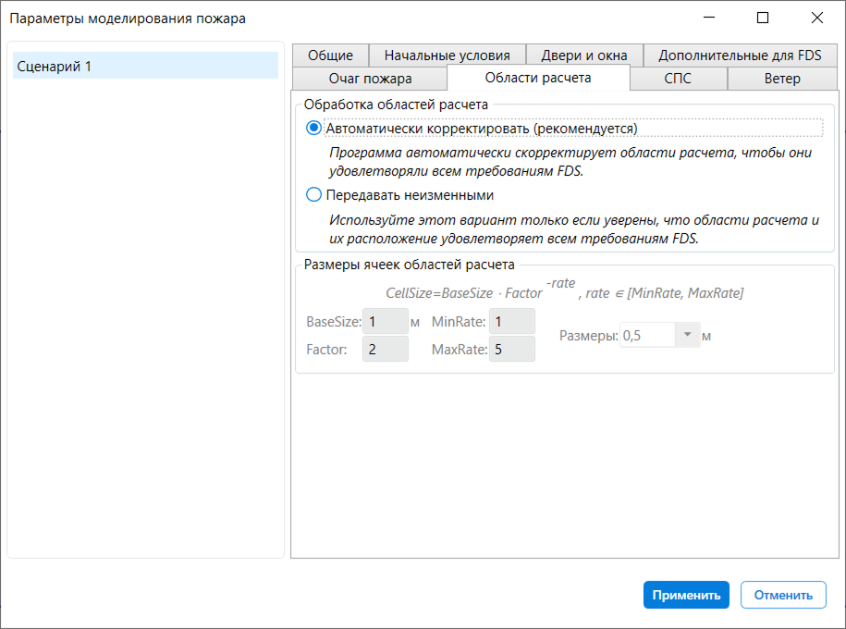Image resolution: width=846 pixels, height=629 pixels.
Task: Click the Размеры combo box value 0,5
Action: (x=647, y=335)
